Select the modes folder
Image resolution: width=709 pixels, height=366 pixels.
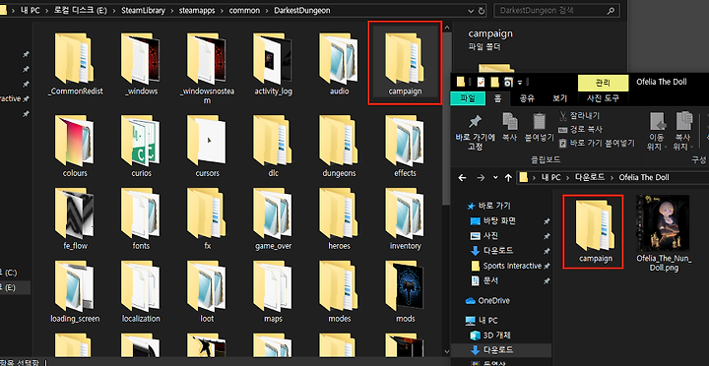[x=339, y=291]
